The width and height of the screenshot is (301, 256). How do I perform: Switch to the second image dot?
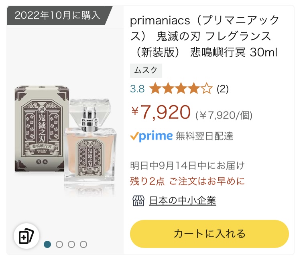[59, 244]
